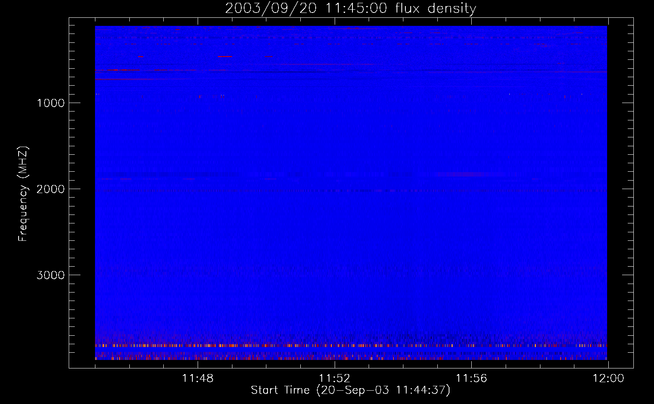Click the 1000 frequency tick label
Image resolution: width=654 pixels, height=404 pixels.
click(51, 103)
